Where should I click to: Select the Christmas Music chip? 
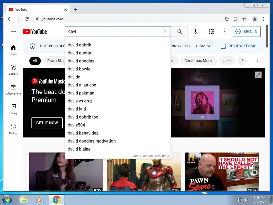click(199, 61)
